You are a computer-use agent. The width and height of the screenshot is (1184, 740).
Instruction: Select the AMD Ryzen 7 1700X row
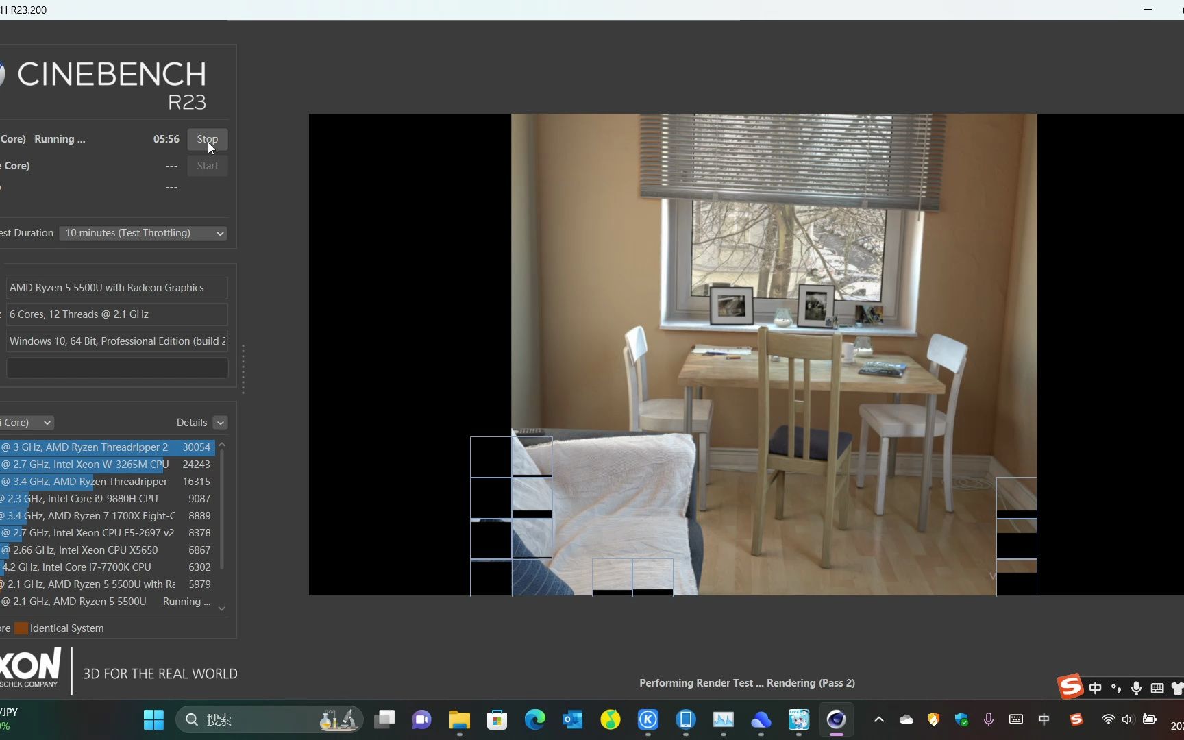(x=108, y=516)
